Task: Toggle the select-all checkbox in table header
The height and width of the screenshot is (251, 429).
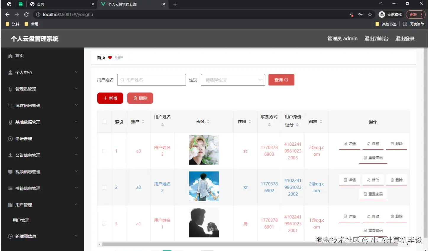Action: coord(105,122)
